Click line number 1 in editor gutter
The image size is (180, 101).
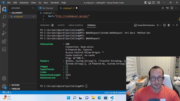click(43, 16)
